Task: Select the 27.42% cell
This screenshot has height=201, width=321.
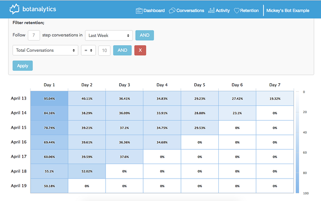Action: point(237,98)
